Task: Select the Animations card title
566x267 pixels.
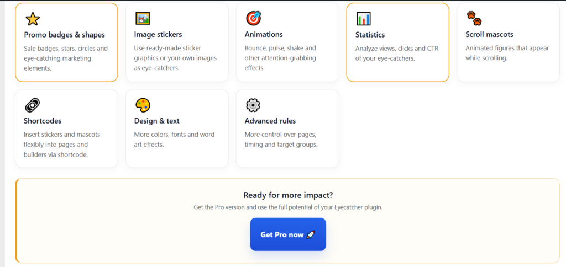Action: pos(264,34)
